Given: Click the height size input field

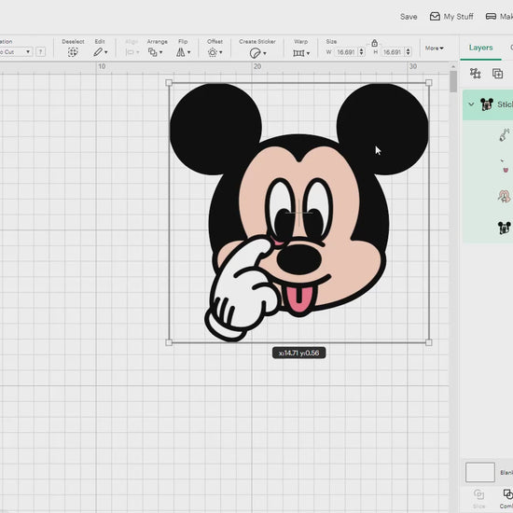Looking at the screenshot, I should click(393, 52).
